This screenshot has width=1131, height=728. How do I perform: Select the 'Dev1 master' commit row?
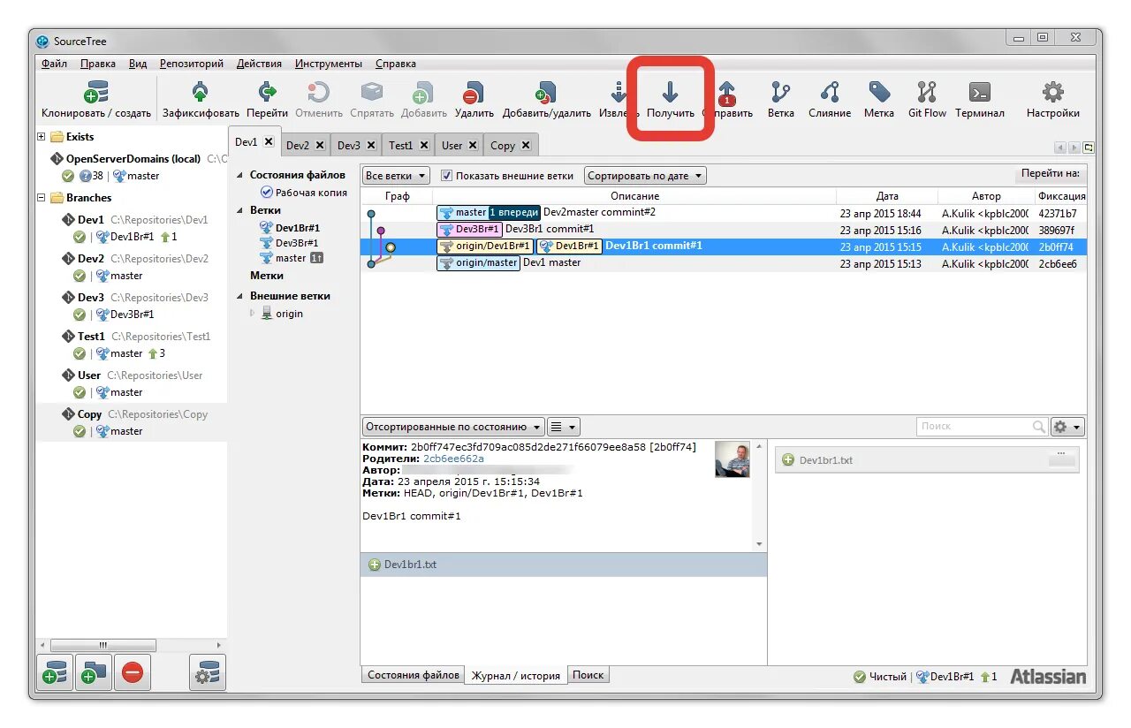[724, 263]
